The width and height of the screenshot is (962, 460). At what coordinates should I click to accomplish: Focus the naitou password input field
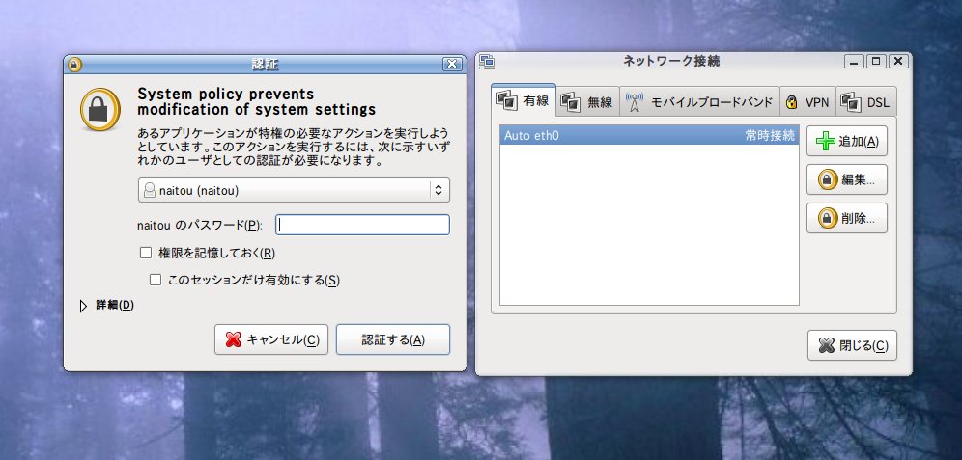362,225
